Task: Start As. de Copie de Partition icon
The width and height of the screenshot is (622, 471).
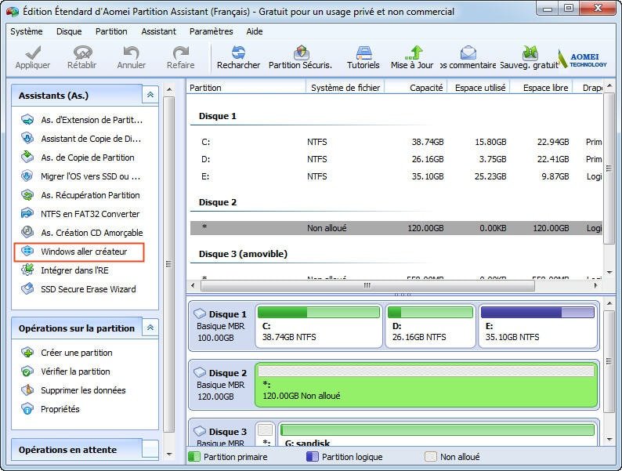Action: 27,158
